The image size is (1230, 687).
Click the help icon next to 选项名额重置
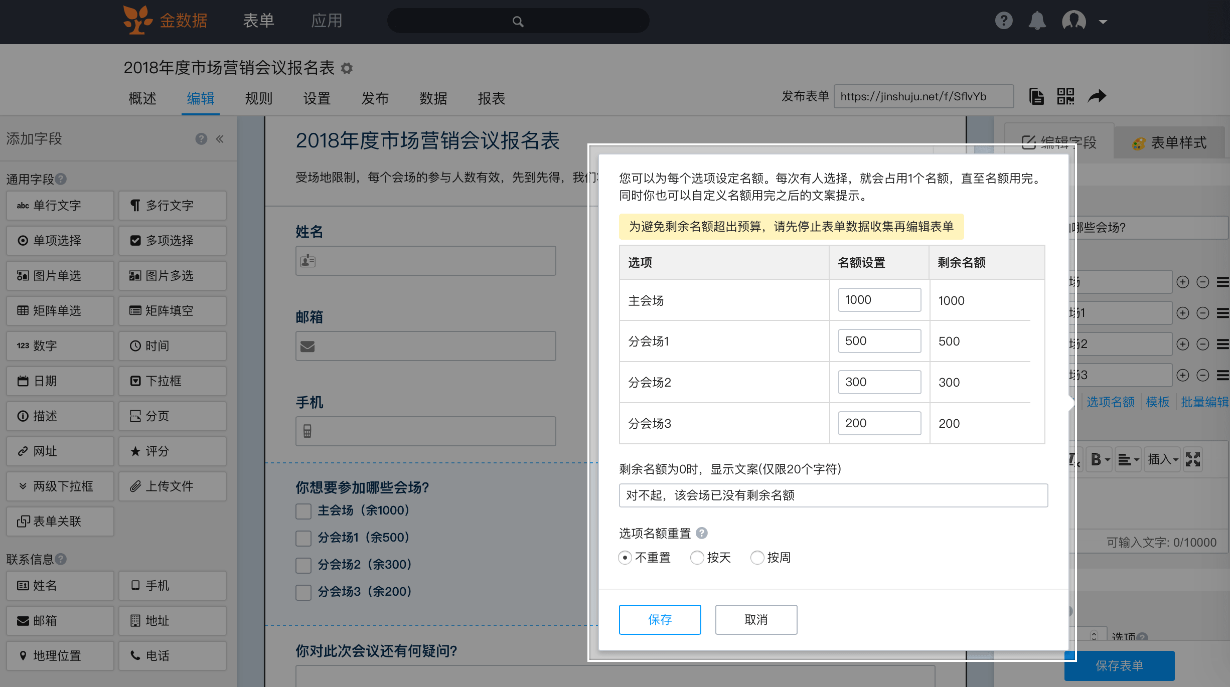702,533
